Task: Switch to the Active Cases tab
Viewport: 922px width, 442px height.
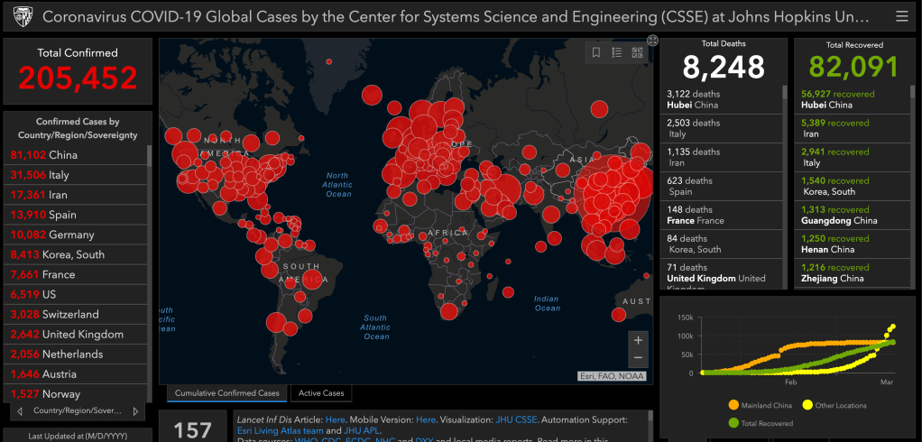Action: coord(322,393)
